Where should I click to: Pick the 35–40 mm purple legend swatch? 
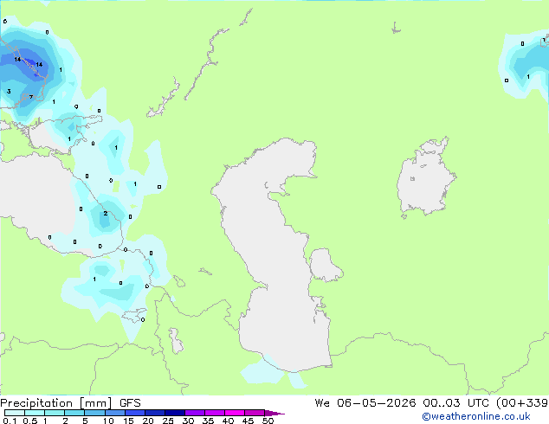click(x=215, y=413)
